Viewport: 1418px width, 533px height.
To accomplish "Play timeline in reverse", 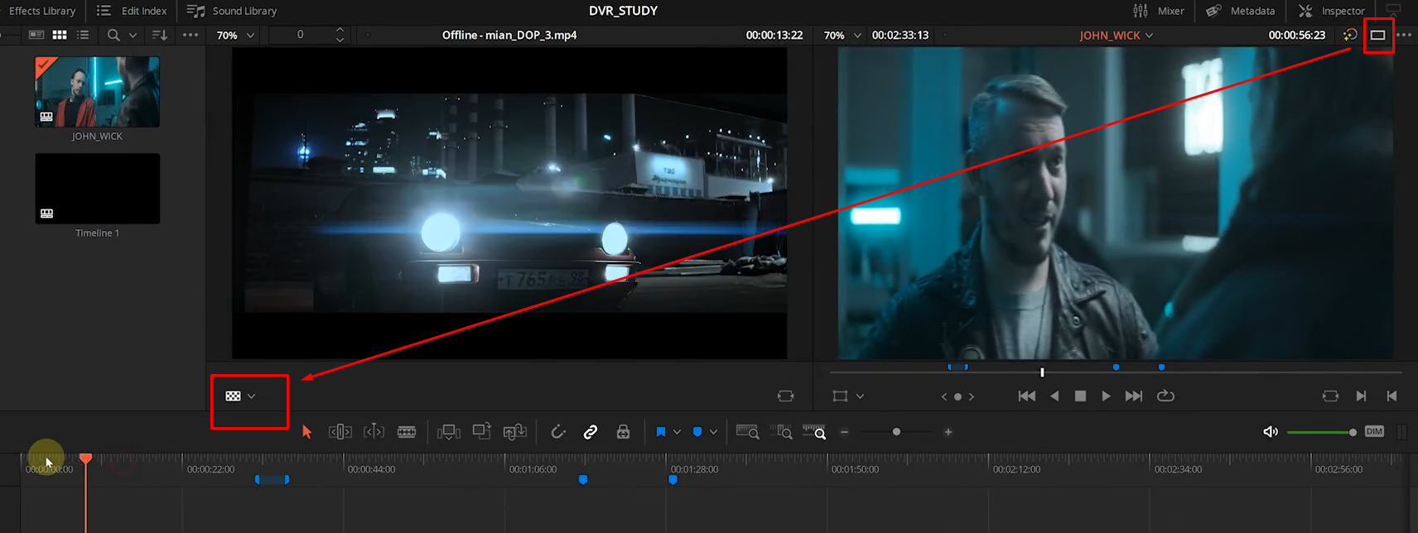I will [1054, 396].
